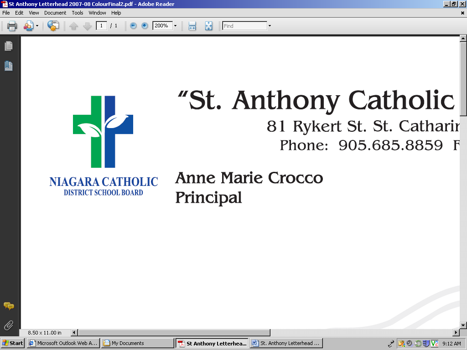This screenshot has width=467, height=350.
Task: Click the horizontal scrollbar right arrow
Action: 456,333
